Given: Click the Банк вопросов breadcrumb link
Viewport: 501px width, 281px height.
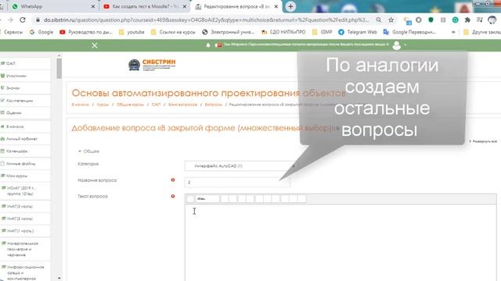Looking at the screenshot, I should 182,105.
